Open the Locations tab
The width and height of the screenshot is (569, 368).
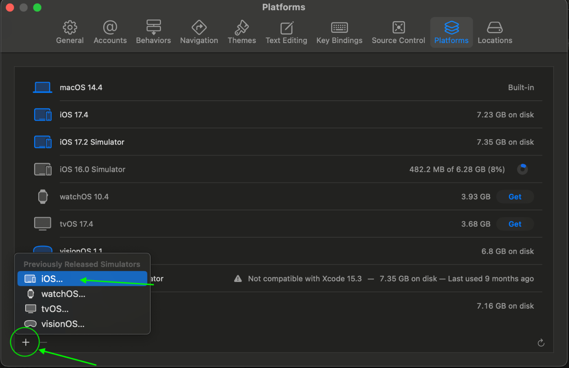[x=495, y=32]
